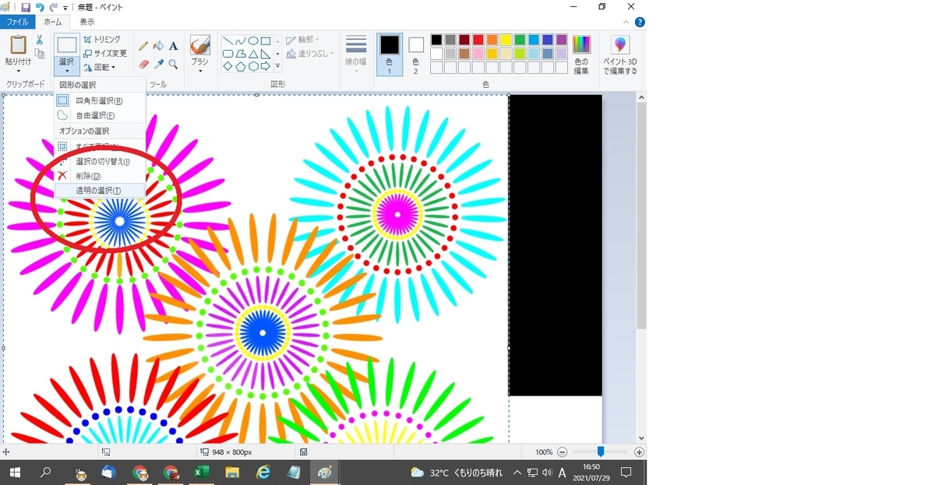Viewport: 935px width, 485px height.
Task: Choose the right arrow shape in gallery
Action: [266, 66]
